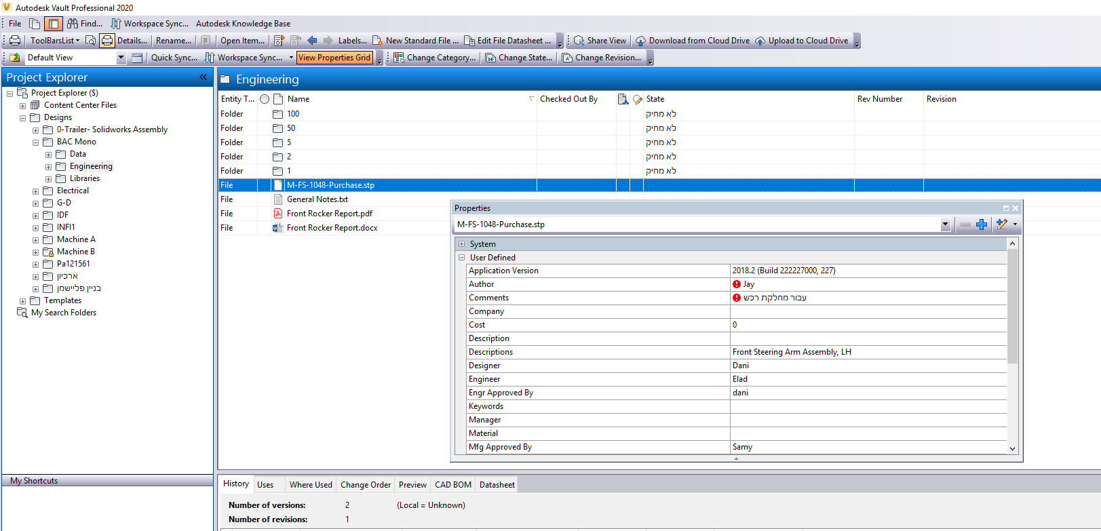Click the Workspace Sync icon in top menu row
Screen dimensions: 1101x531
point(115,24)
